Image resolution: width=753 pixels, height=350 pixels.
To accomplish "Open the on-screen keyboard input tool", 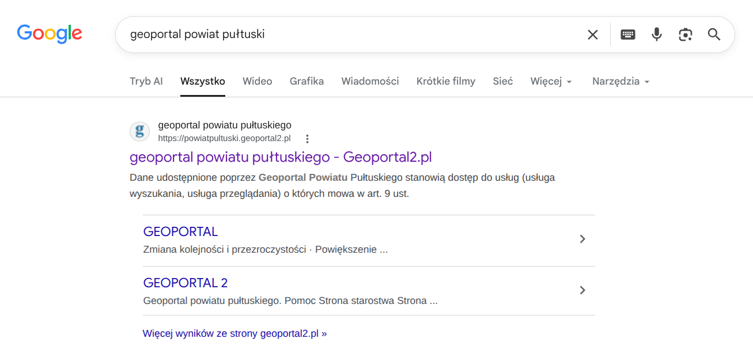I will point(628,35).
